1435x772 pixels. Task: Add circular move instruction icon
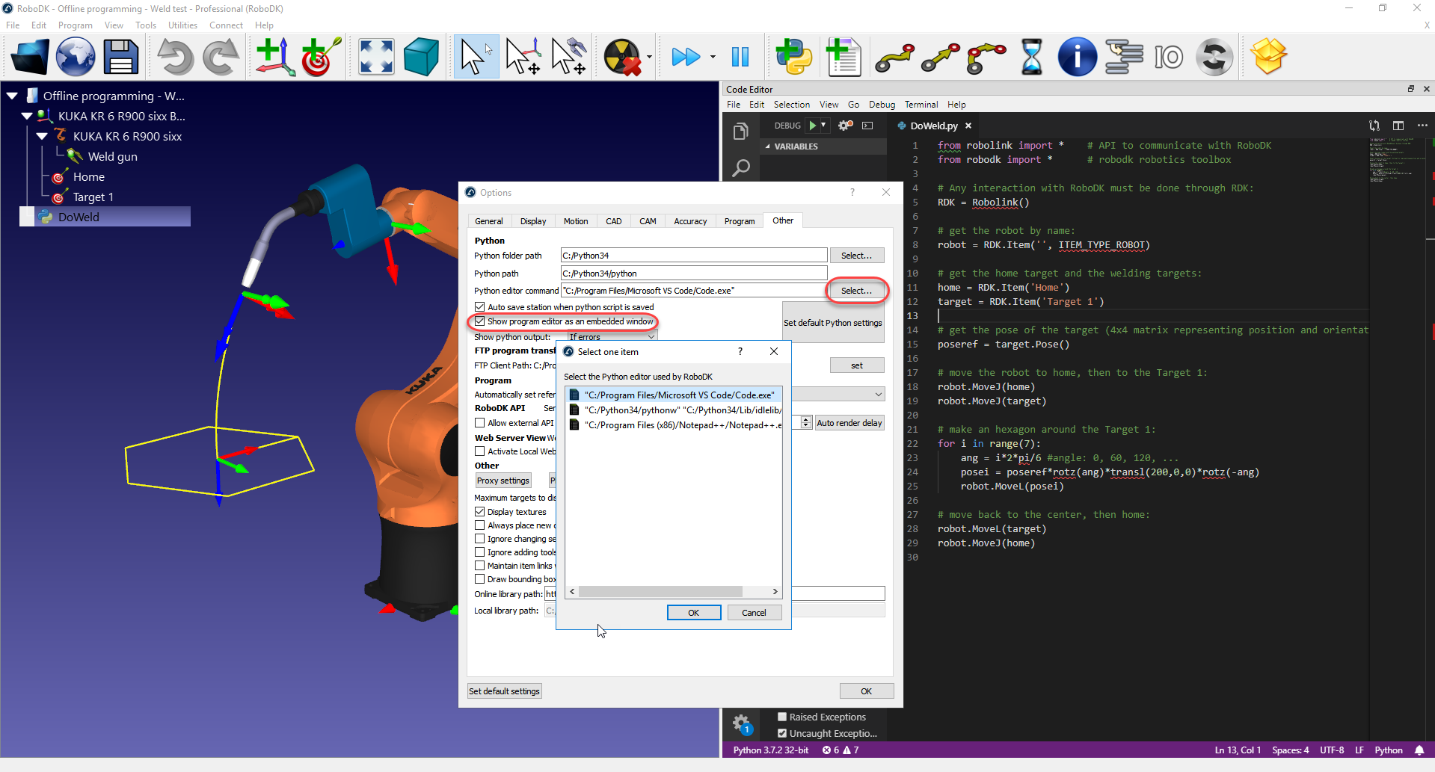986,58
